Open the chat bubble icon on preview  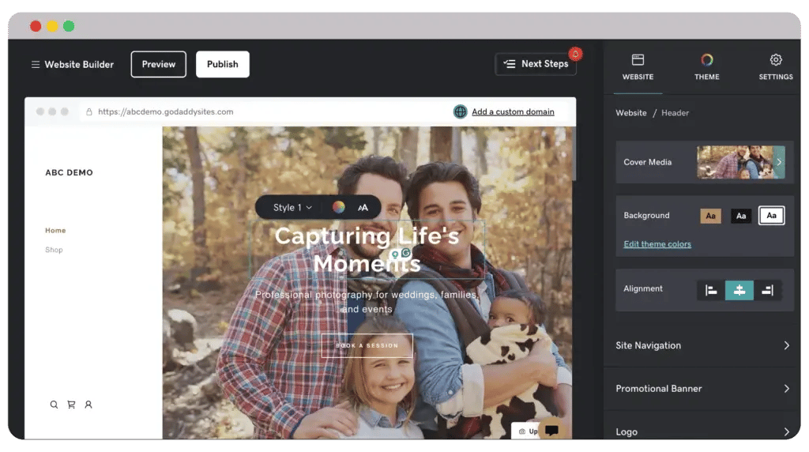point(552,431)
